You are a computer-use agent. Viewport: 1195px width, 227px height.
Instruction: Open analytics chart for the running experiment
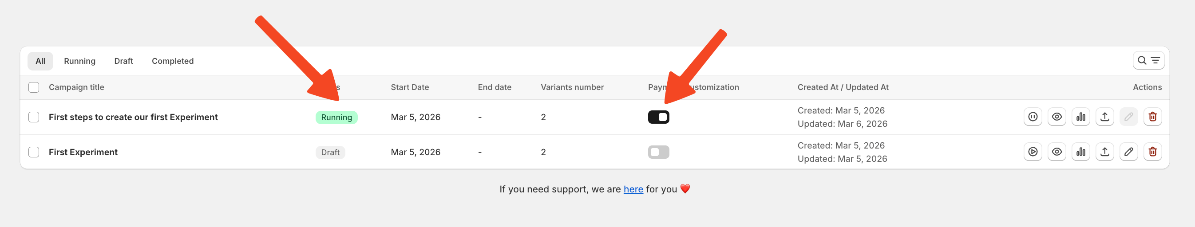pos(1081,117)
